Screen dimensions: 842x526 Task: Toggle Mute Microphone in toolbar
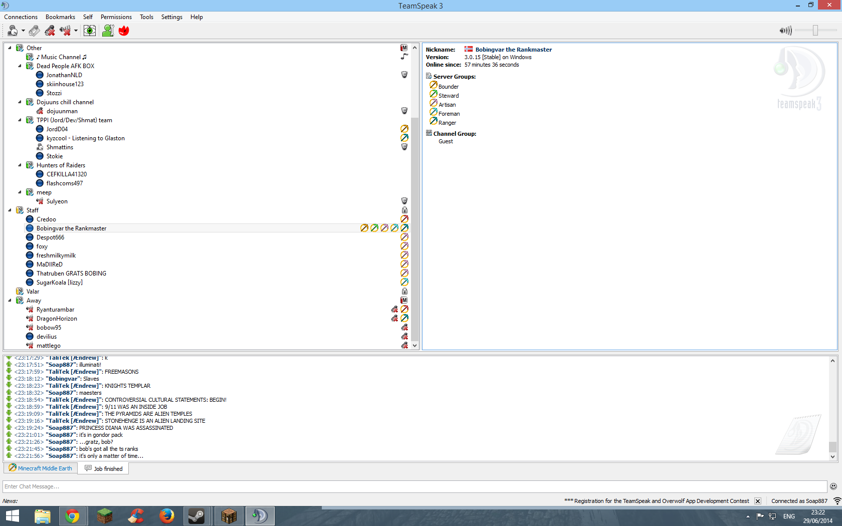point(50,31)
